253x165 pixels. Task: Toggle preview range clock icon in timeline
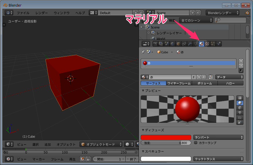[x=82, y=159]
